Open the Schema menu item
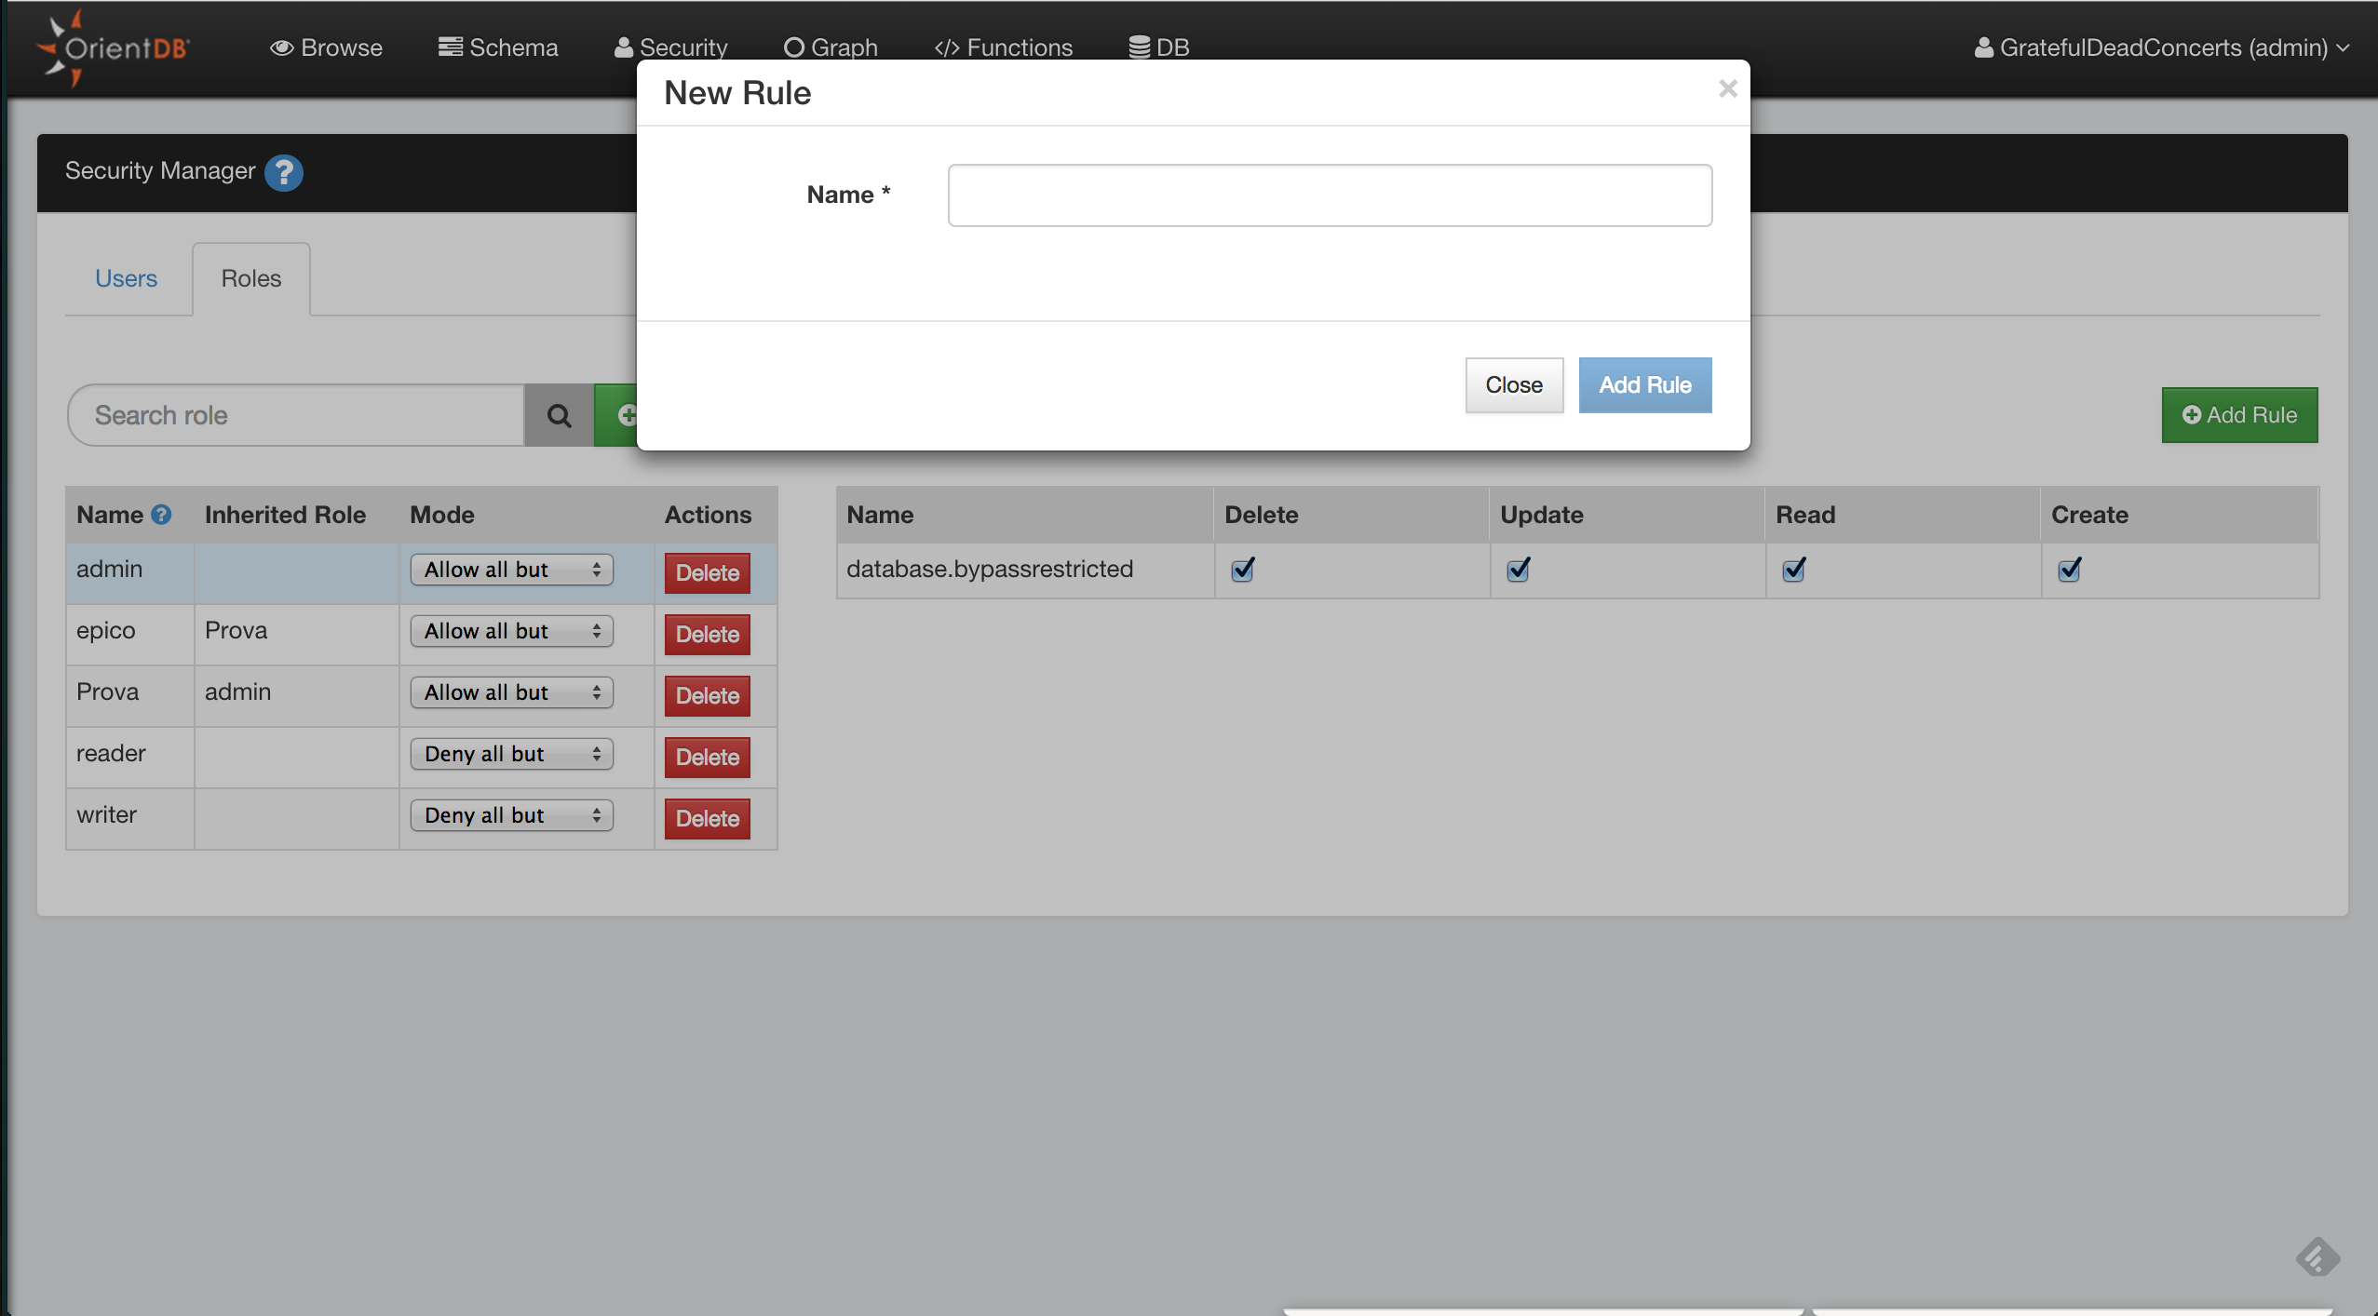2378x1316 pixels. point(498,47)
